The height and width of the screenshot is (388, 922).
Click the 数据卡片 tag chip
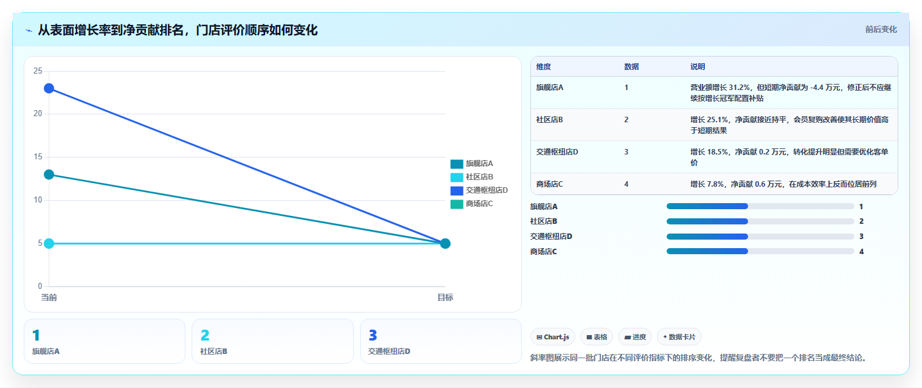click(679, 337)
